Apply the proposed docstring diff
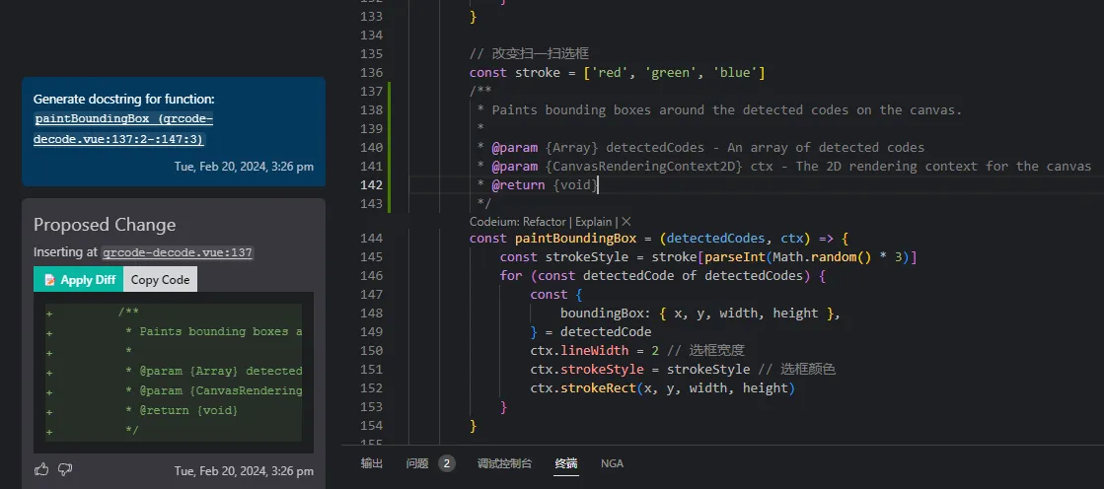Screen dimensions: 1104x489 click(78, 279)
